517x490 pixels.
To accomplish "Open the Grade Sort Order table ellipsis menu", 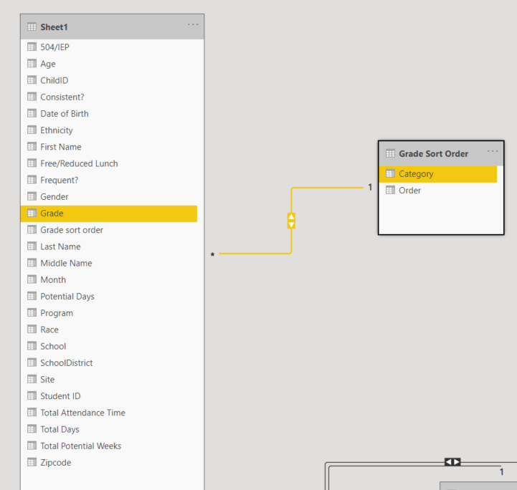I will coord(493,151).
